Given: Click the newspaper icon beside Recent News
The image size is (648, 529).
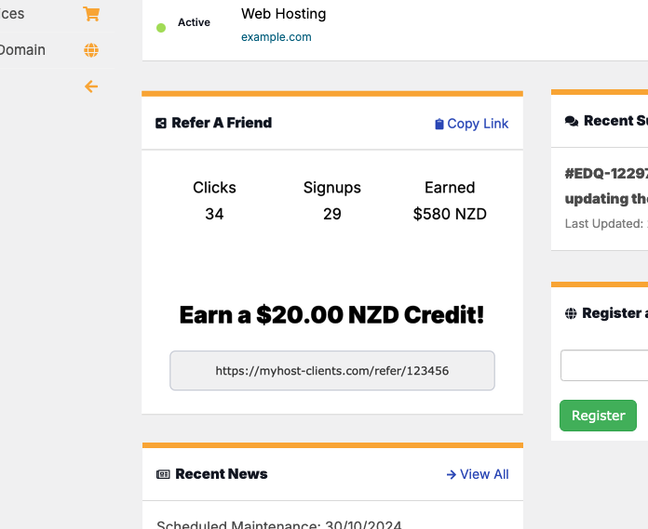Looking at the screenshot, I should point(163,474).
